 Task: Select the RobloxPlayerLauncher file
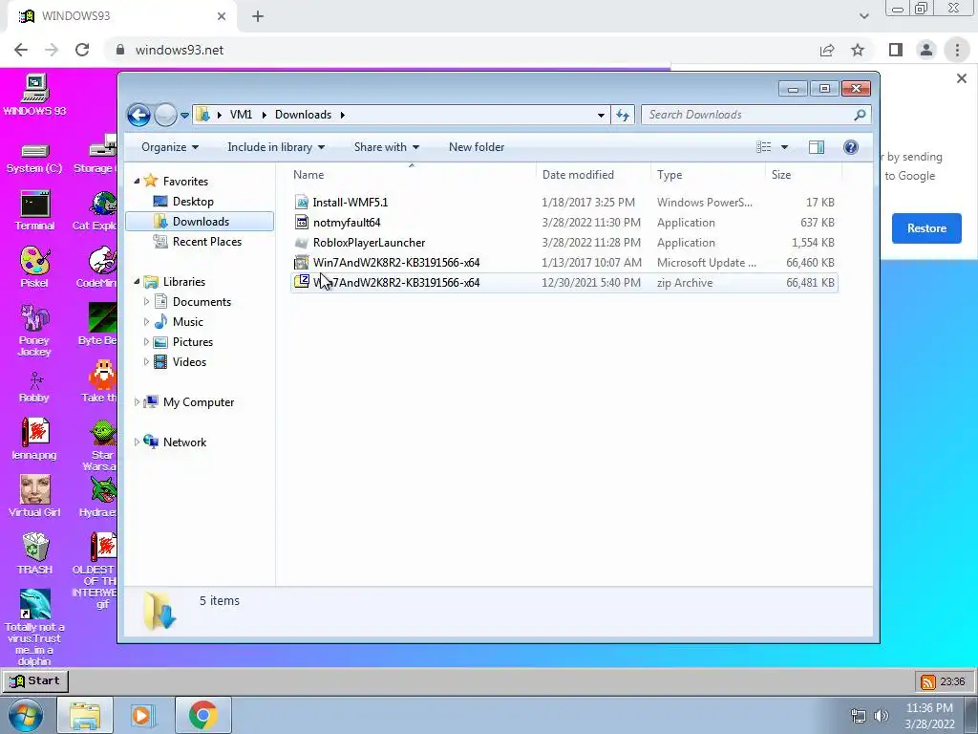tap(563, 242)
